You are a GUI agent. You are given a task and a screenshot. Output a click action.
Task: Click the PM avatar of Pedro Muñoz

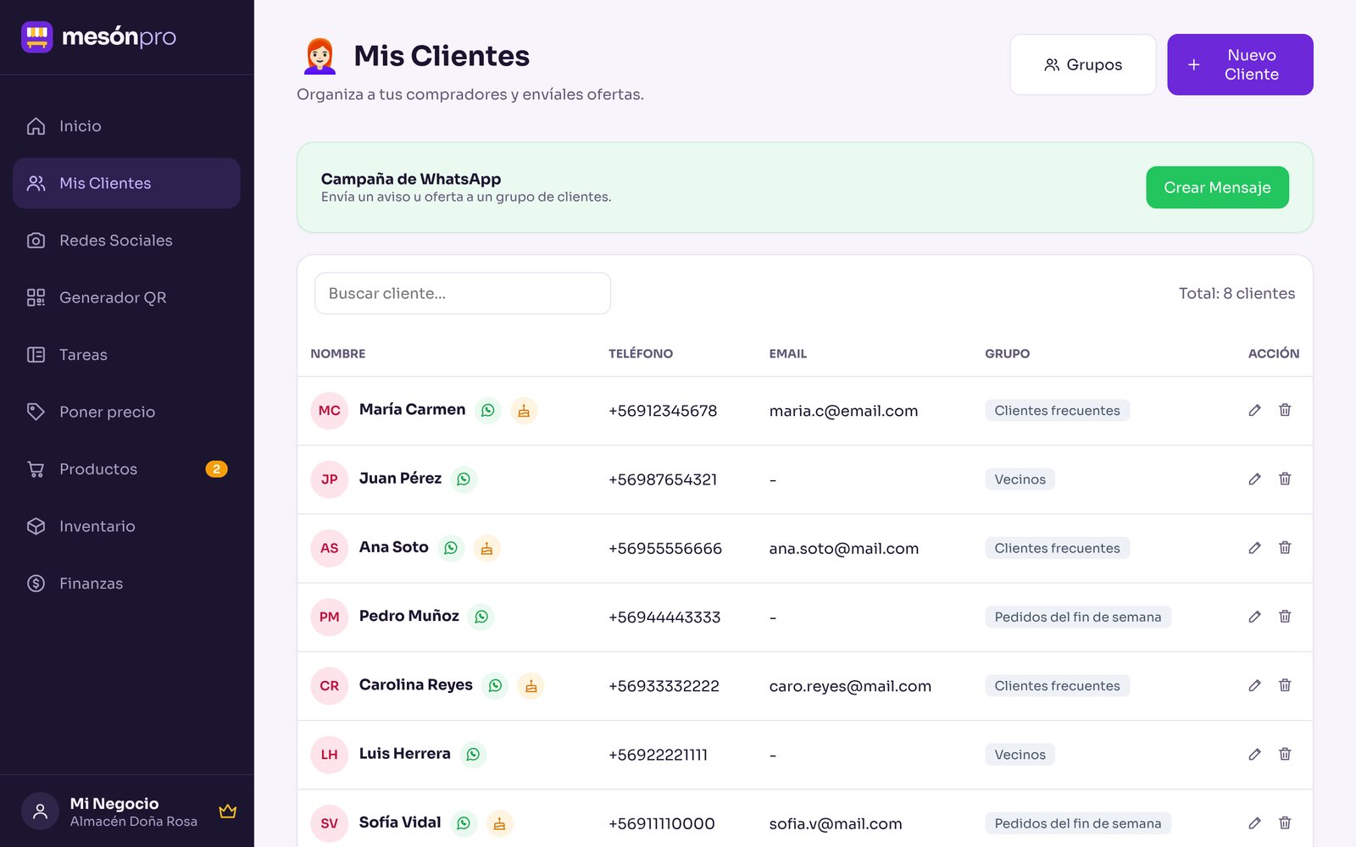[330, 617]
